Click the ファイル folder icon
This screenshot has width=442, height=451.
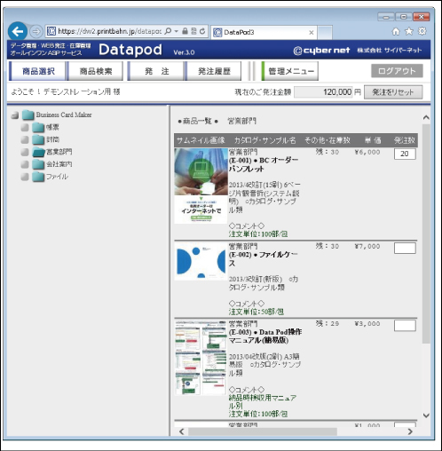pos(38,177)
